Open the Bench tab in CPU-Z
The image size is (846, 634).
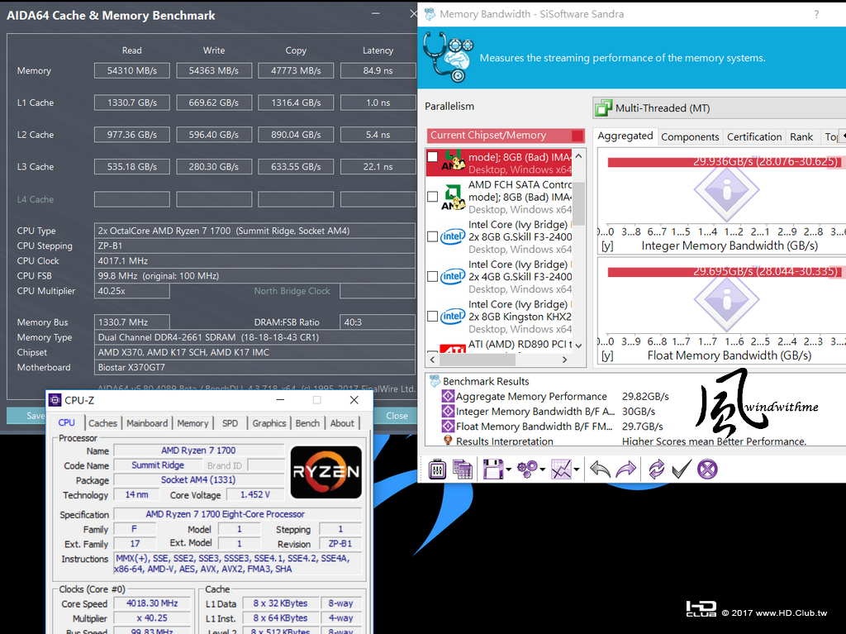click(x=307, y=423)
